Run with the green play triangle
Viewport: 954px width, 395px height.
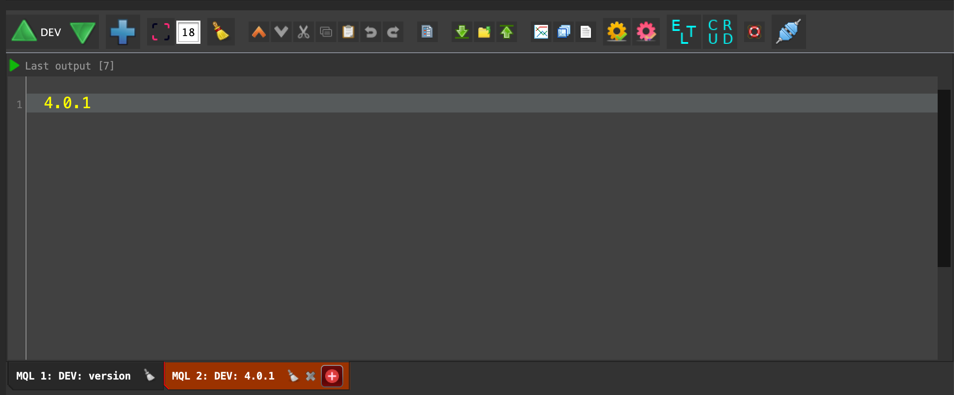(x=14, y=66)
